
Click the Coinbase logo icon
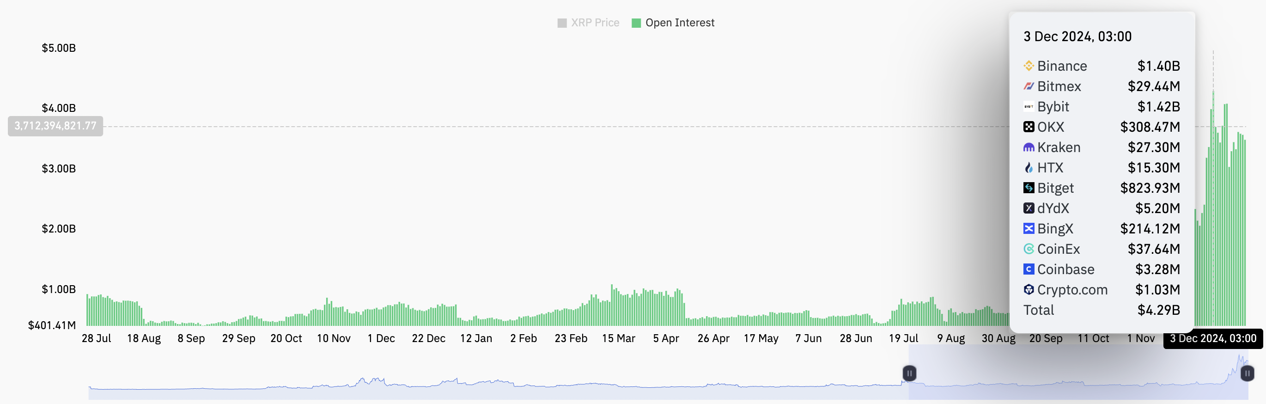click(1028, 269)
